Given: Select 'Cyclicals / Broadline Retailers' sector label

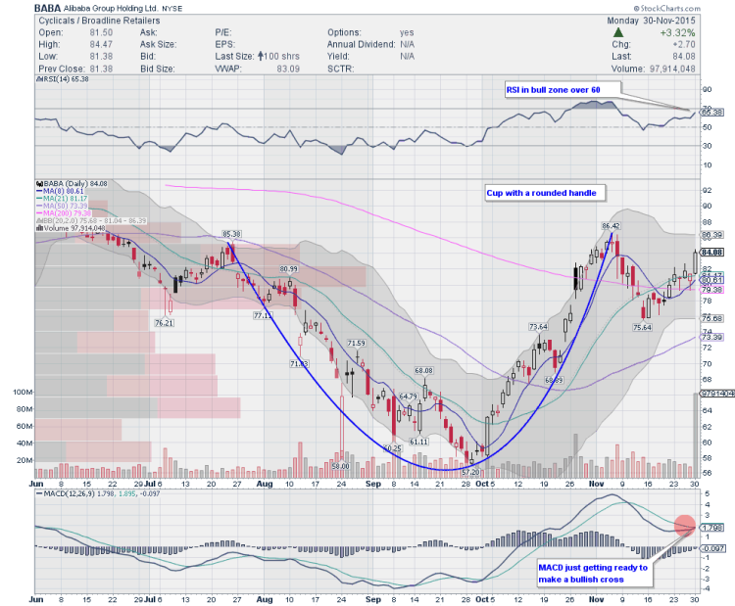Looking at the screenshot, I should tap(99, 21).
